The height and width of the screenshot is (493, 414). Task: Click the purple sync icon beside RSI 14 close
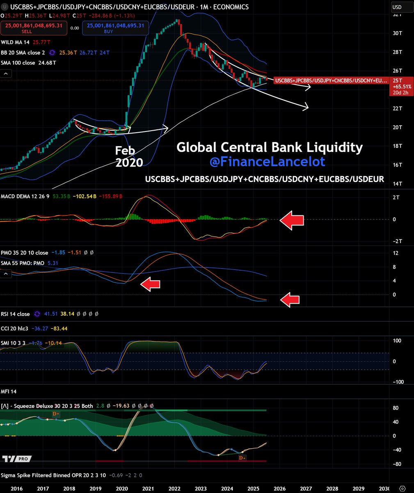[37, 314]
